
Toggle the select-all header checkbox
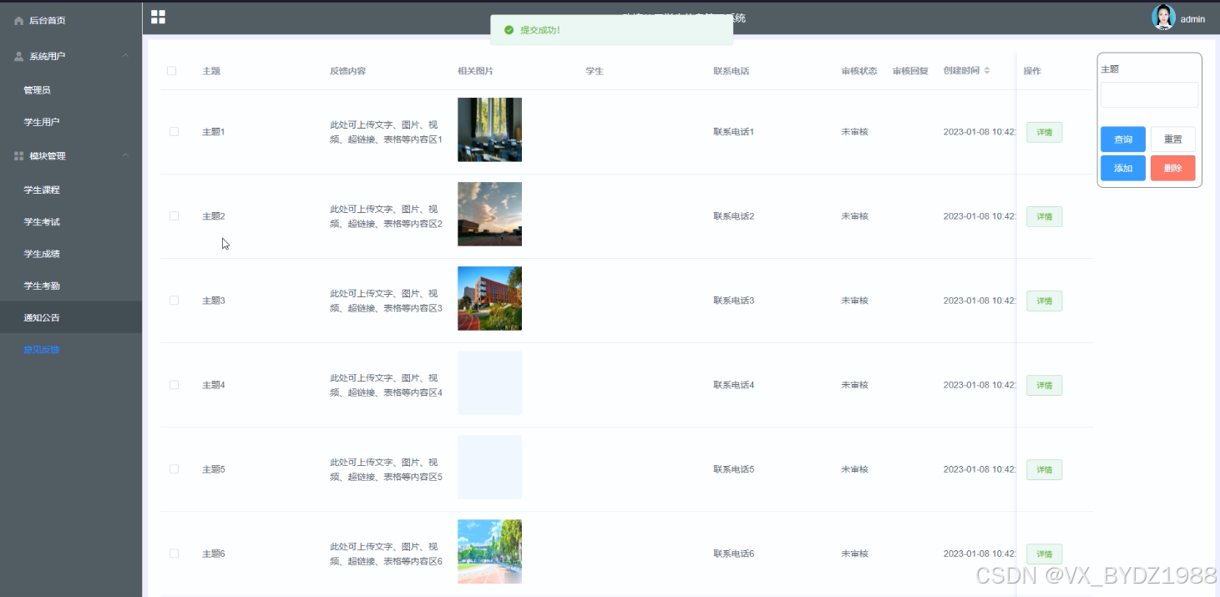(x=172, y=71)
